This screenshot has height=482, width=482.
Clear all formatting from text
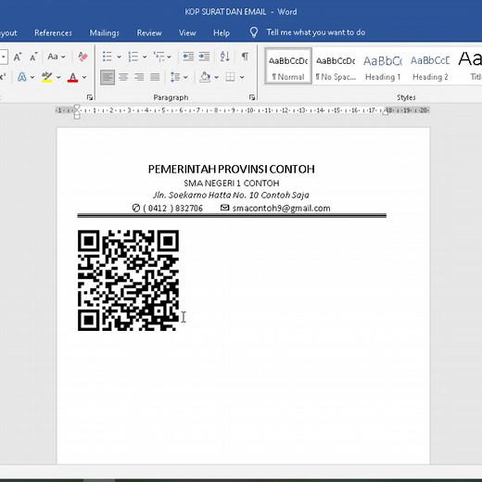(82, 57)
